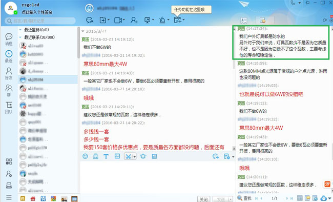This screenshot has width=333, height=202.
Task: Collapse the 2016/3/21 date section
Action: click(x=83, y=31)
